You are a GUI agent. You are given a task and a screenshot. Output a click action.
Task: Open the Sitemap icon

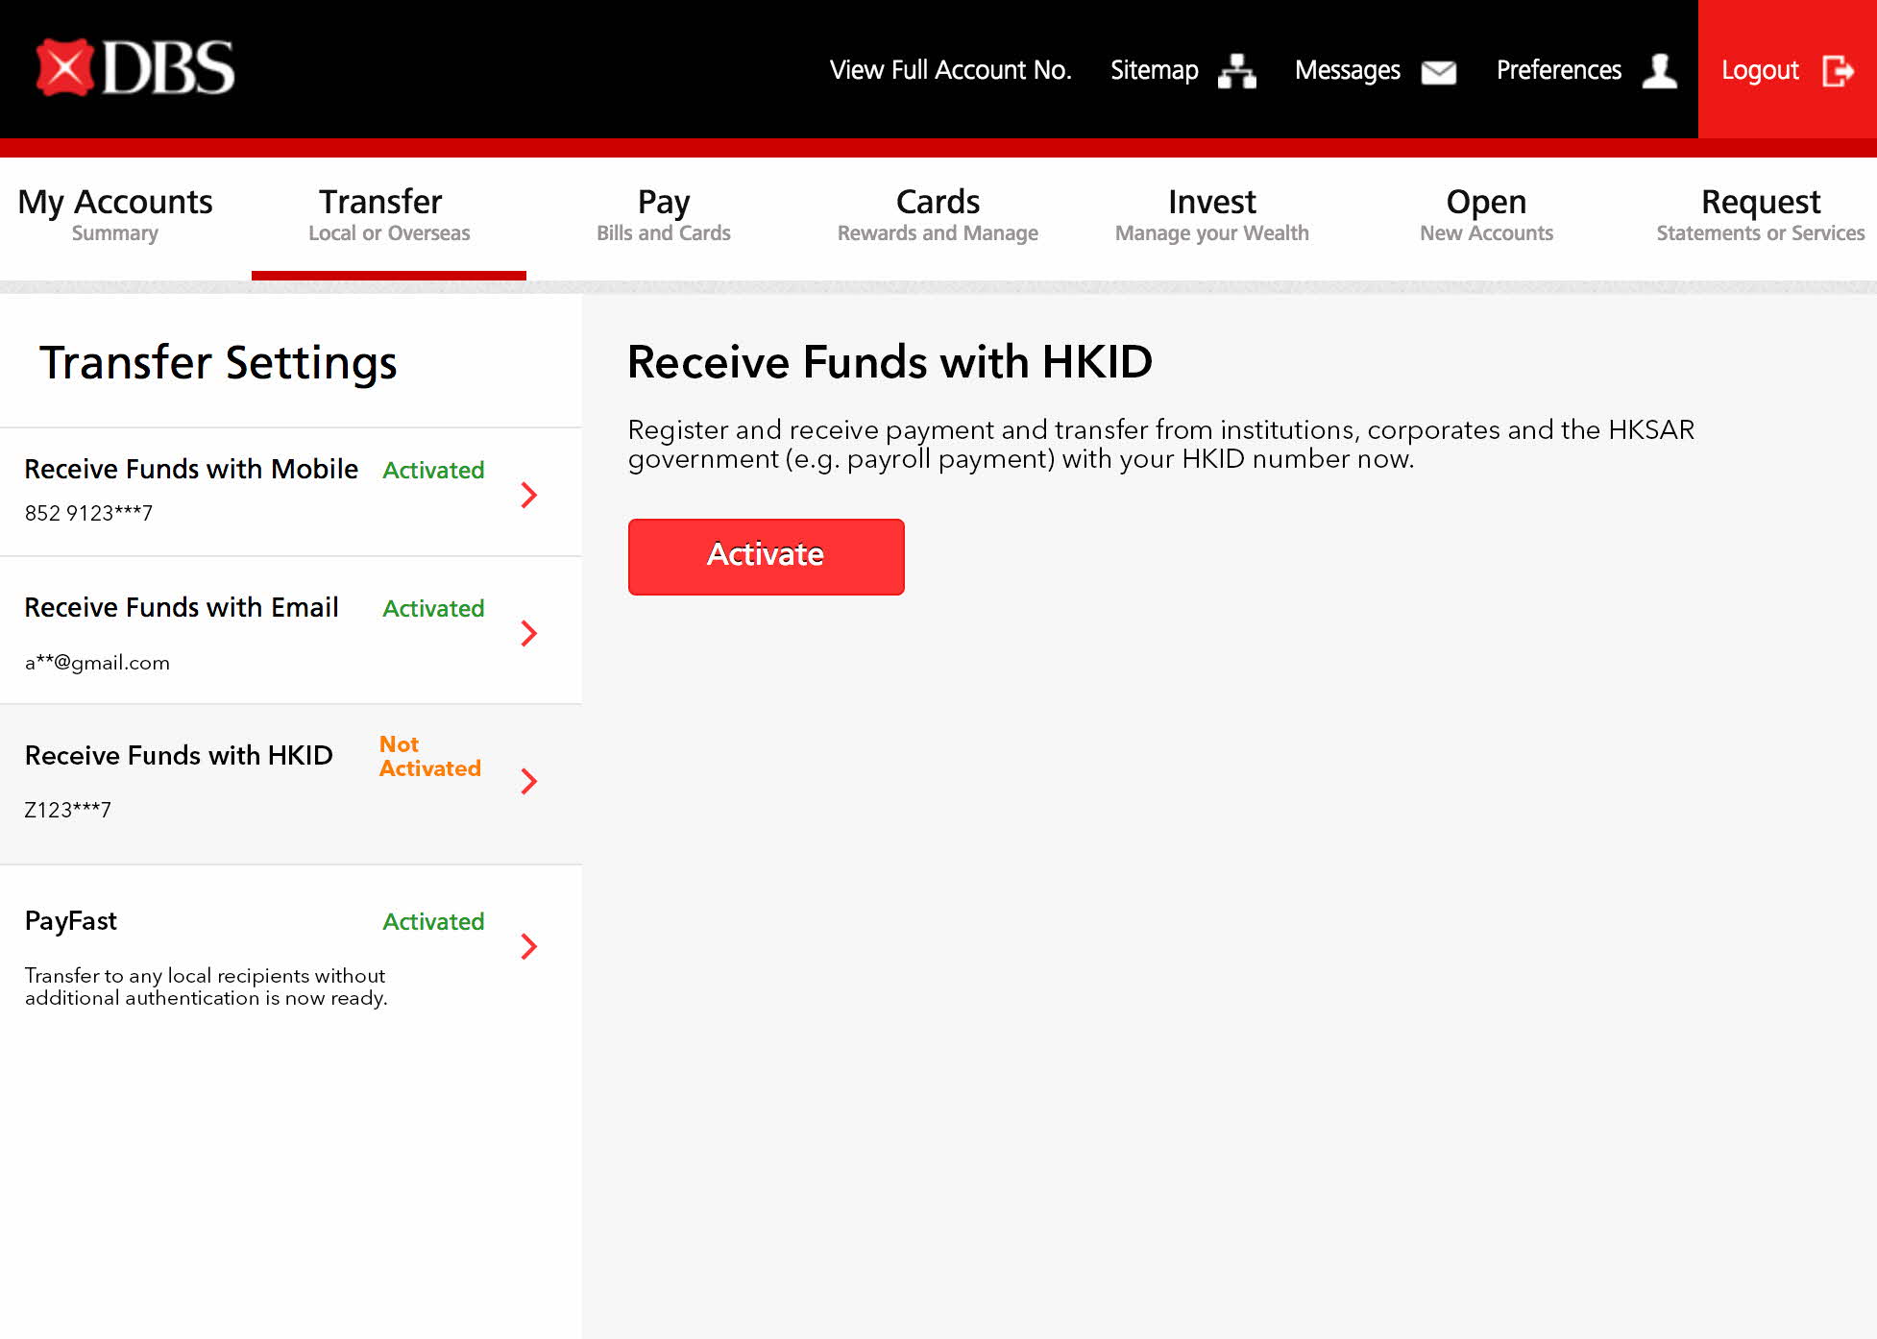coord(1236,71)
